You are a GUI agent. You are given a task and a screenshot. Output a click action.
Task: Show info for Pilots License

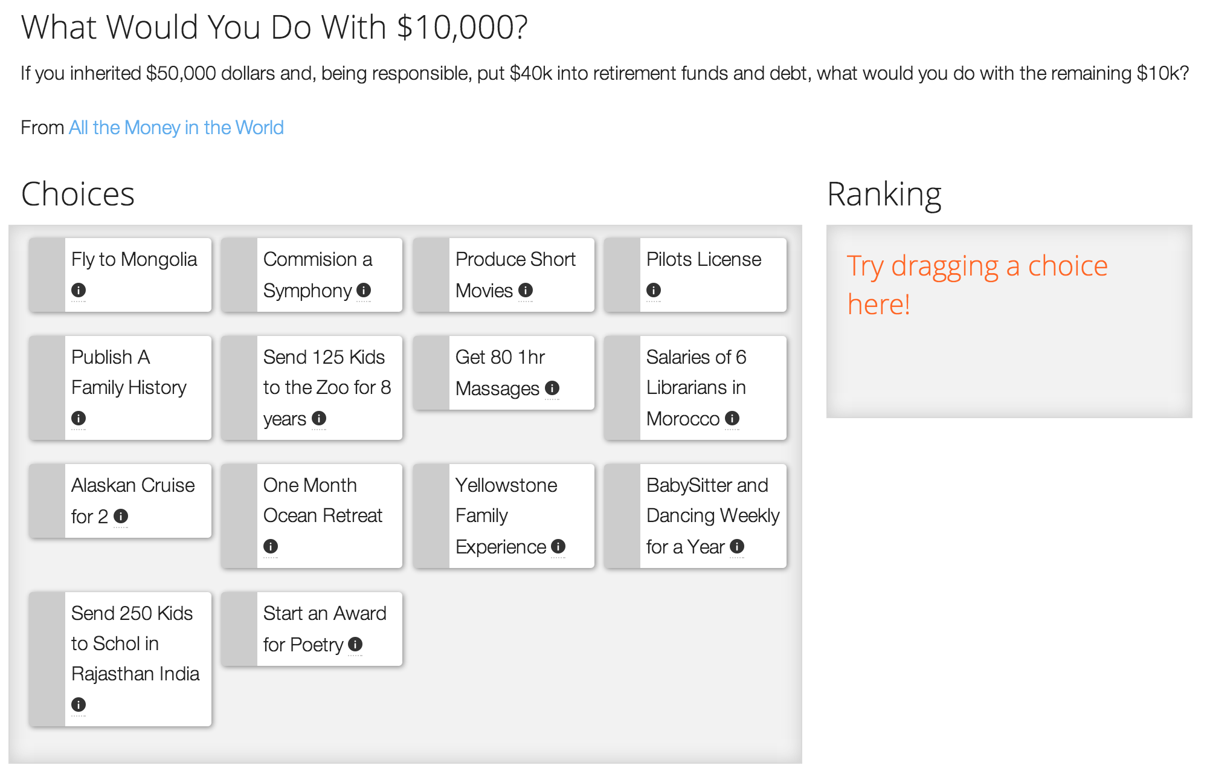[654, 290]
